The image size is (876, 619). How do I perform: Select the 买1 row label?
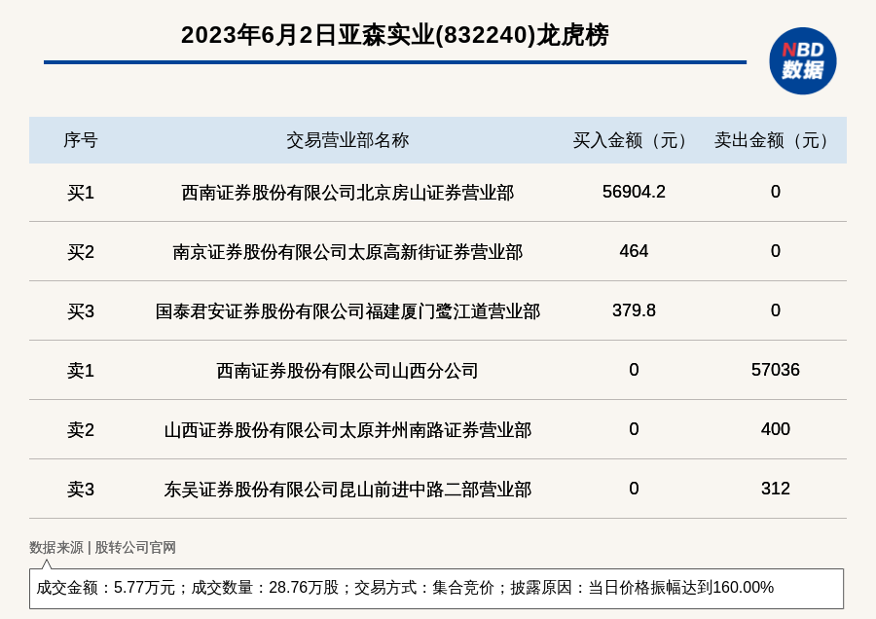(x=81, y=193)
